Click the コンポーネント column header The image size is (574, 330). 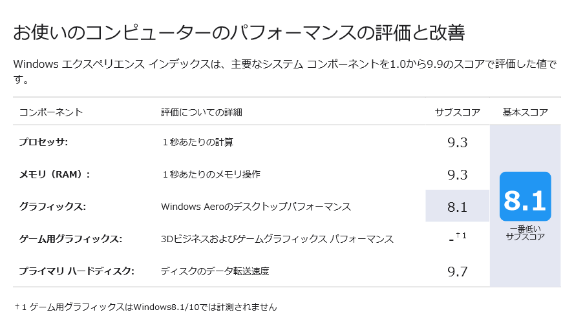point(50,112)
